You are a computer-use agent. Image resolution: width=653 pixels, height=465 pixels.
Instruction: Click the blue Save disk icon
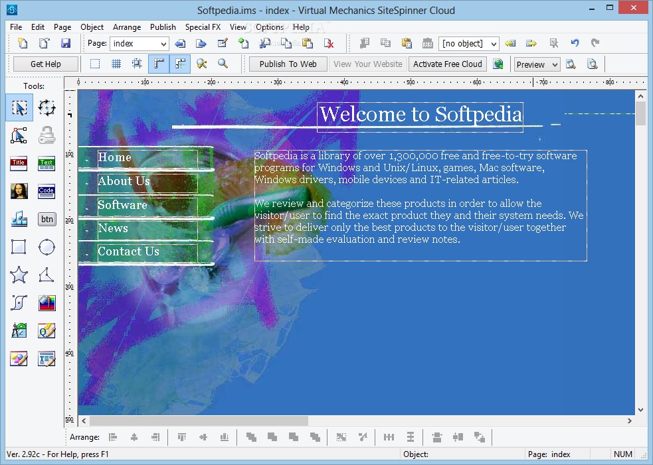(x=65, y=43)
